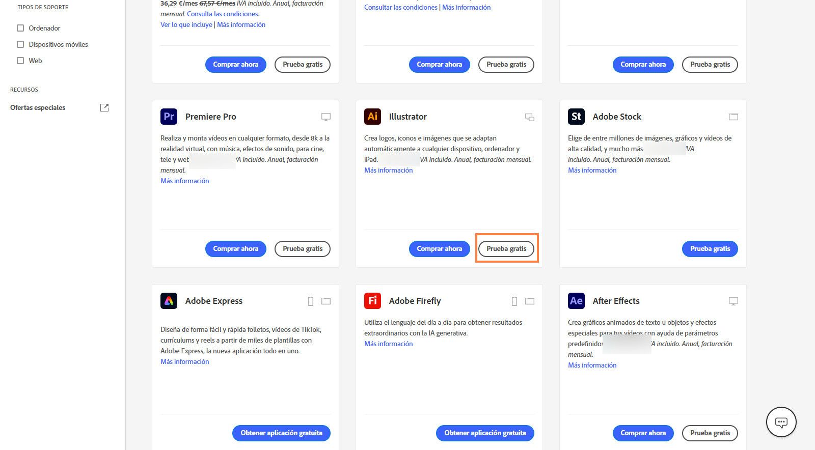Click the Illustrator title text

tap(408, 117)
